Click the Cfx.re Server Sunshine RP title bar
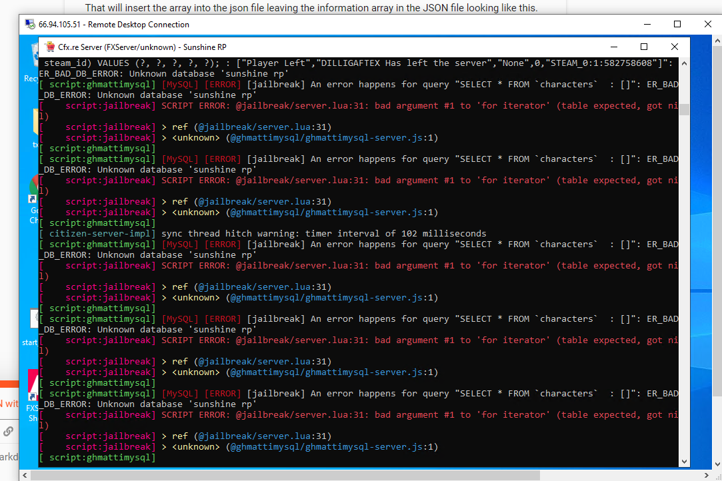The width and height of the screenshot is (722, 481). tap(333, 47)
